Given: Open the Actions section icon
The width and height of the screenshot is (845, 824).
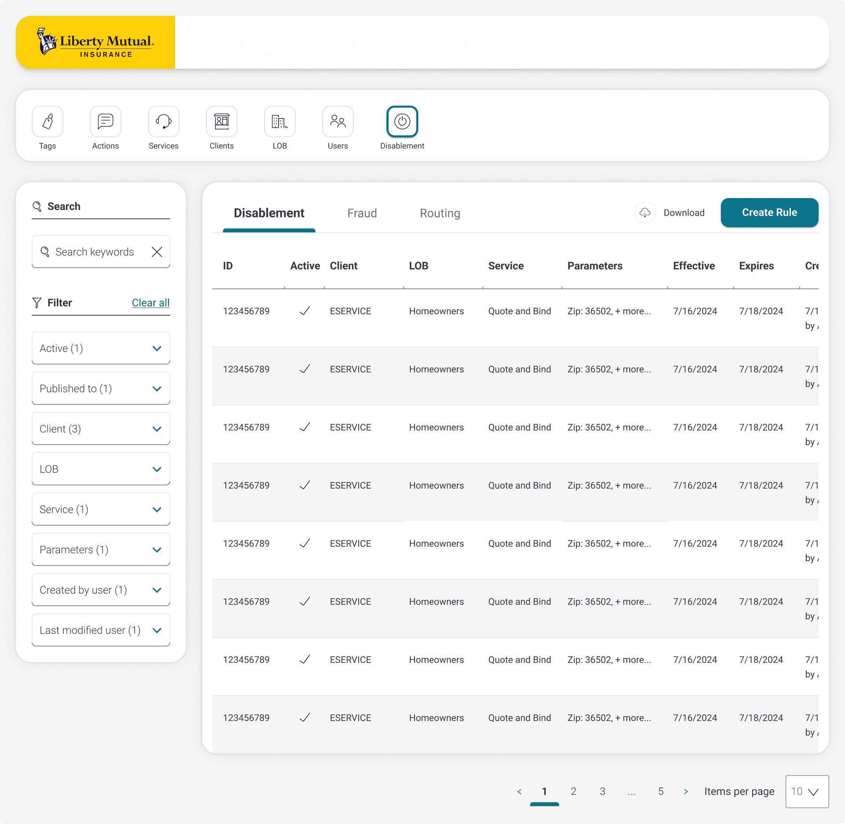Looking at the screenshot, I should (x=106, y=121).
